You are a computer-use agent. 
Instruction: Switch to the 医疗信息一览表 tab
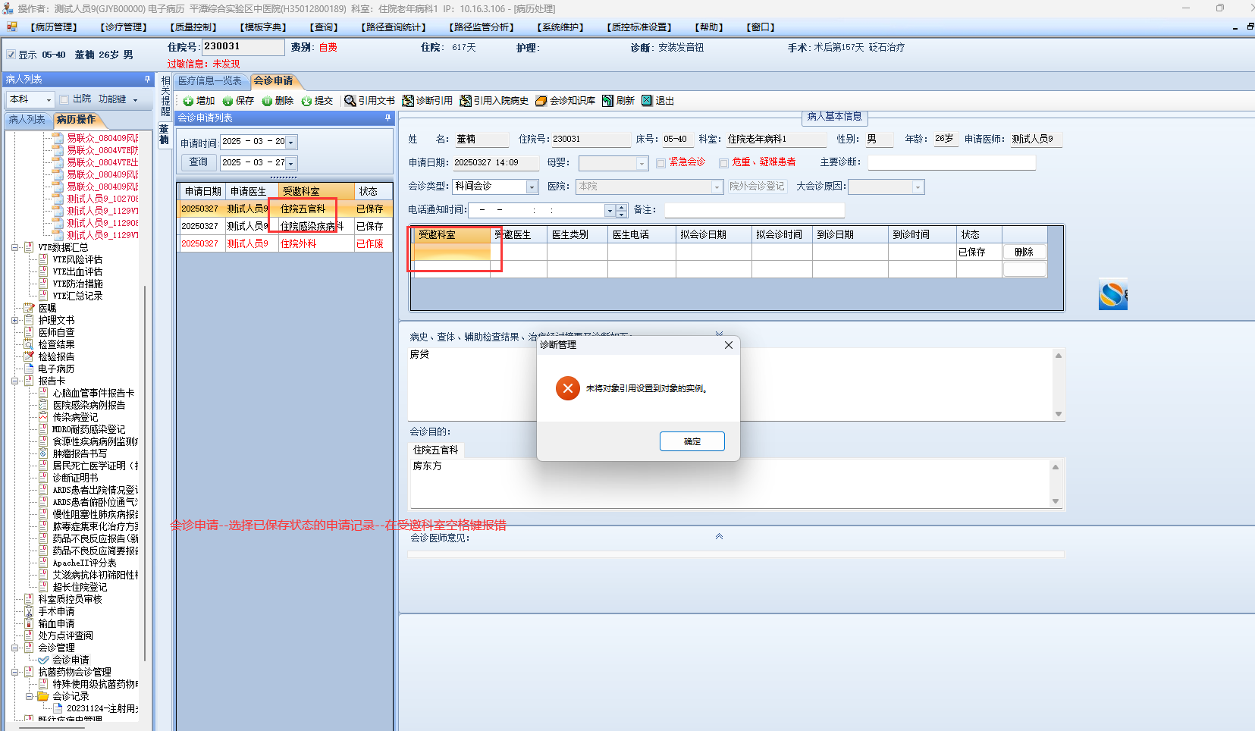point(210,81)
